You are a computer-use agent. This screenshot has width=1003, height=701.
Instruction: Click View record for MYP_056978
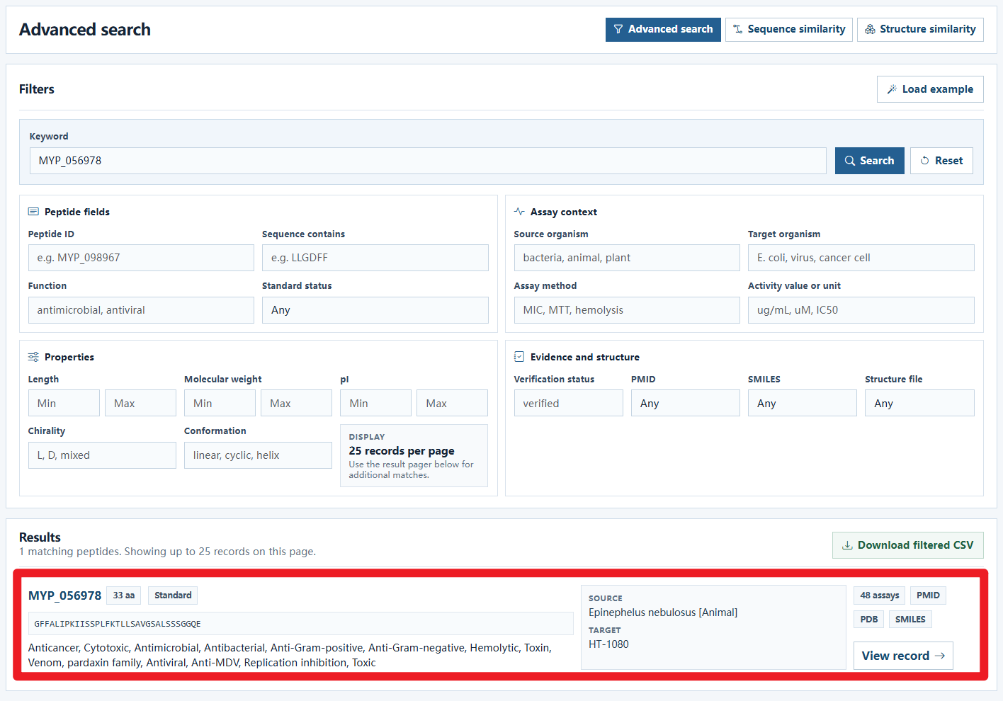[x=903, y=656]
